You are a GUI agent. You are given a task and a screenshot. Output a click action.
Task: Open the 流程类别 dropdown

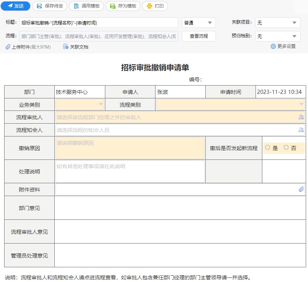[x=230, y=104]
